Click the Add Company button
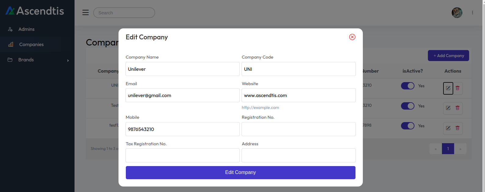Viewport: 485px width, 192px height. 448,56
